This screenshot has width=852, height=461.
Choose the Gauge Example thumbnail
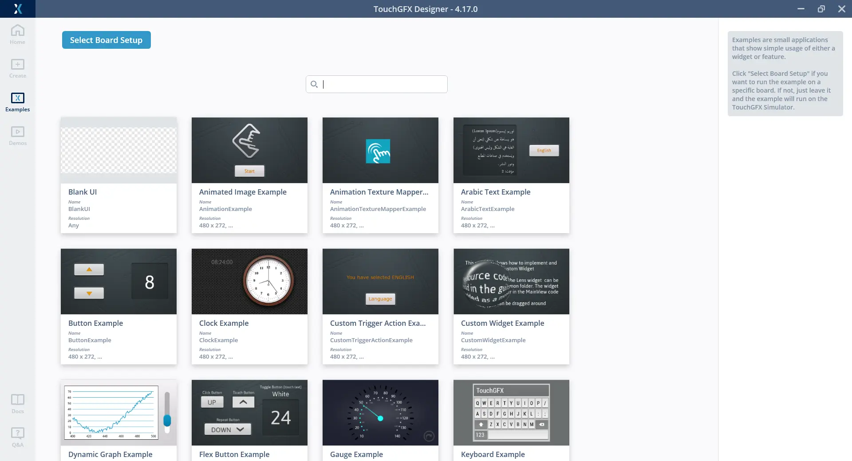380,413
